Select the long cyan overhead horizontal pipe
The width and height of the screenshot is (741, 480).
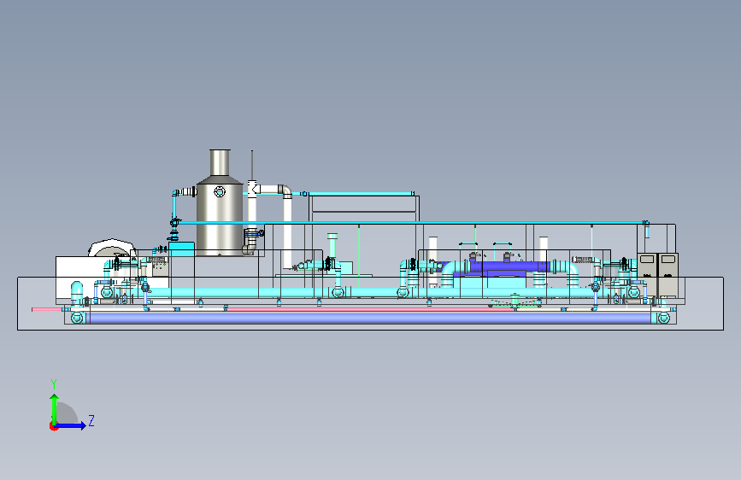click(410, 223)
